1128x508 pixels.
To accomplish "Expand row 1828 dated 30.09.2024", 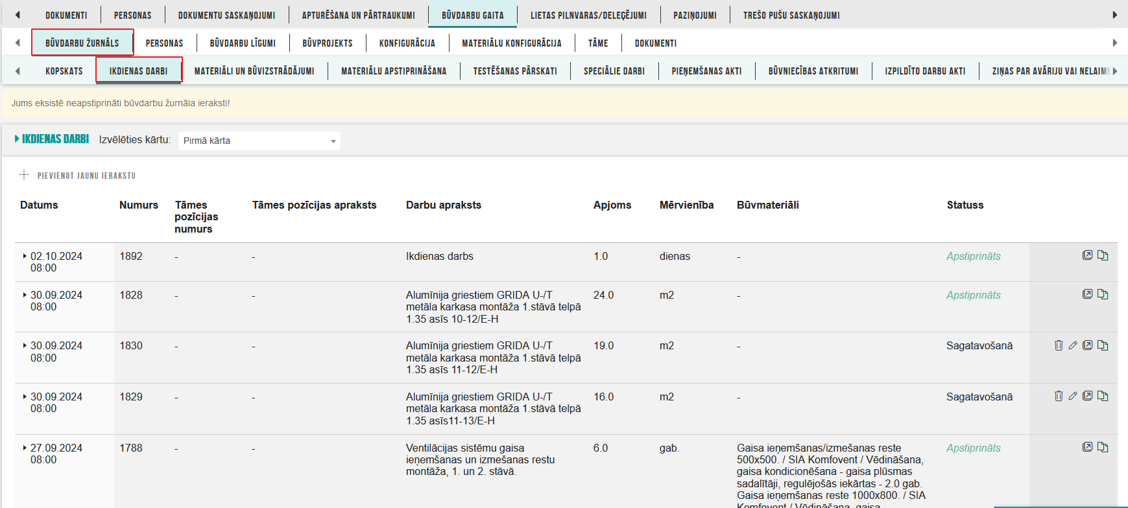I will (25, 295).
